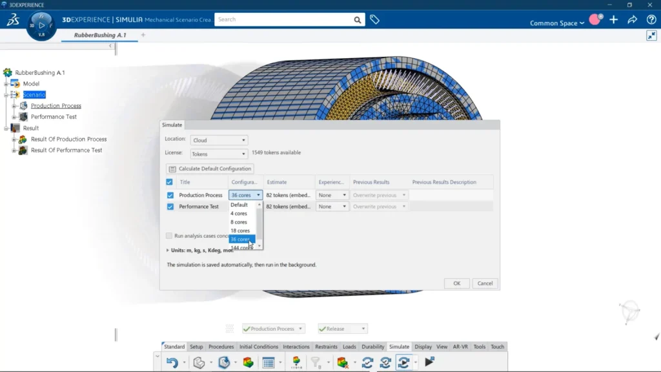Click OK in the Simulate dialog

456,284
